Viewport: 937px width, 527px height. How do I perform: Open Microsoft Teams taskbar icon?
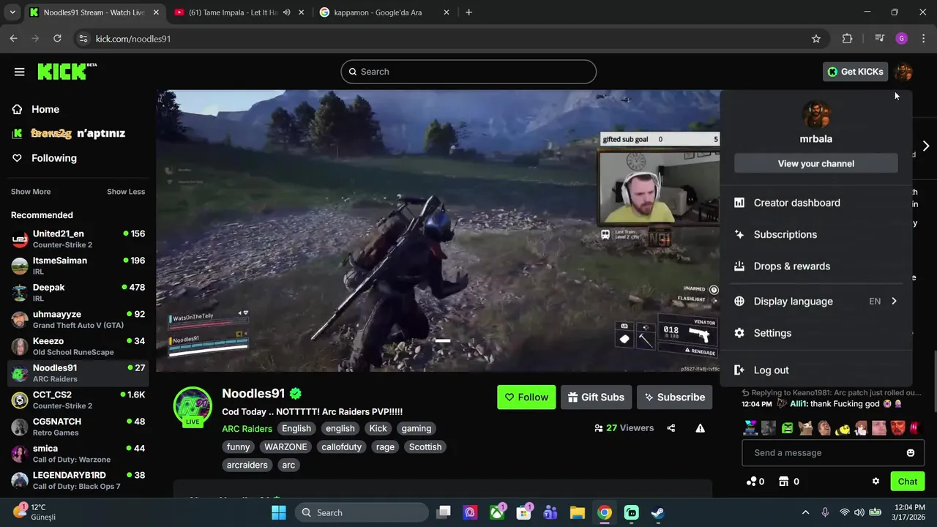click(x=550, y=512)
